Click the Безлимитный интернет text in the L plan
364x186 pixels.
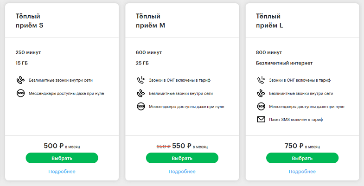click(284, 63)
